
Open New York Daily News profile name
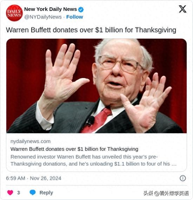click(x=51, y=9)
